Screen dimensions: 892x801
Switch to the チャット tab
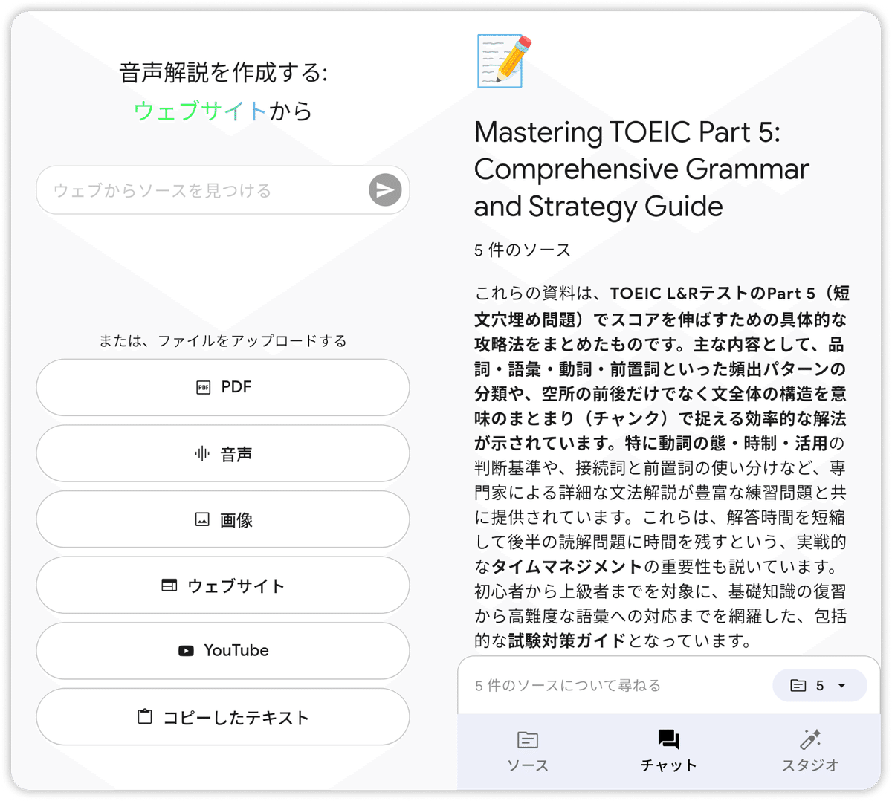tap(668, 752)
